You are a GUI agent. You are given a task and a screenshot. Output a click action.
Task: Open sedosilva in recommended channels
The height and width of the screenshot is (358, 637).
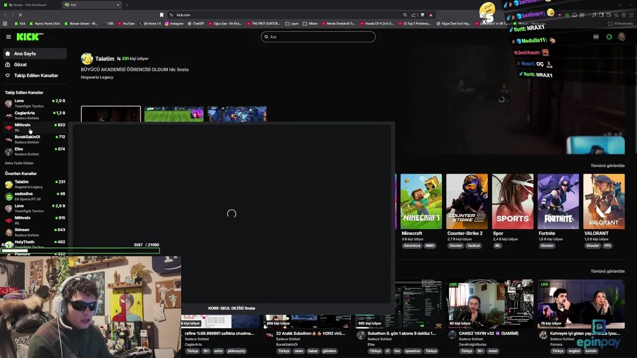35,196
